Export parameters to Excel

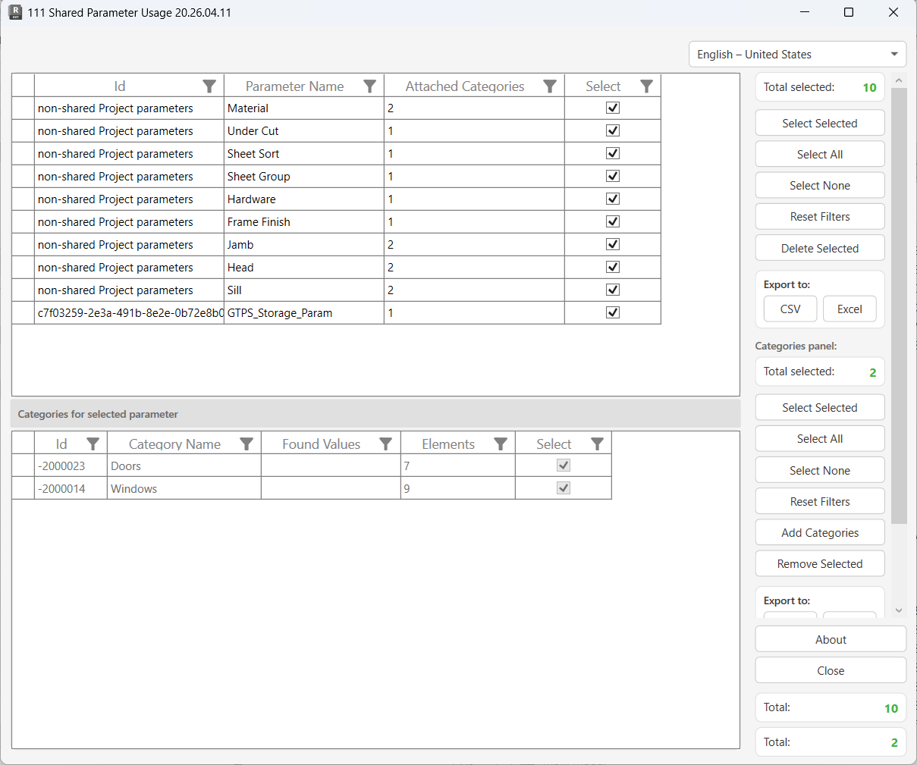[x=849, y=309]
